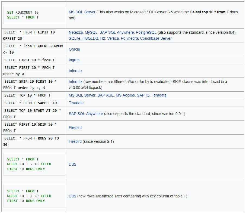Click the SELECT SKIP 20 FIRST 10 code
246x214 pixels.
(30, 85)
